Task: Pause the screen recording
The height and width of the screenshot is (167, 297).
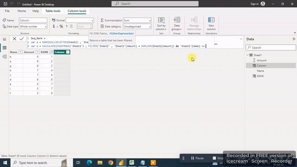Action: (197, 158)
